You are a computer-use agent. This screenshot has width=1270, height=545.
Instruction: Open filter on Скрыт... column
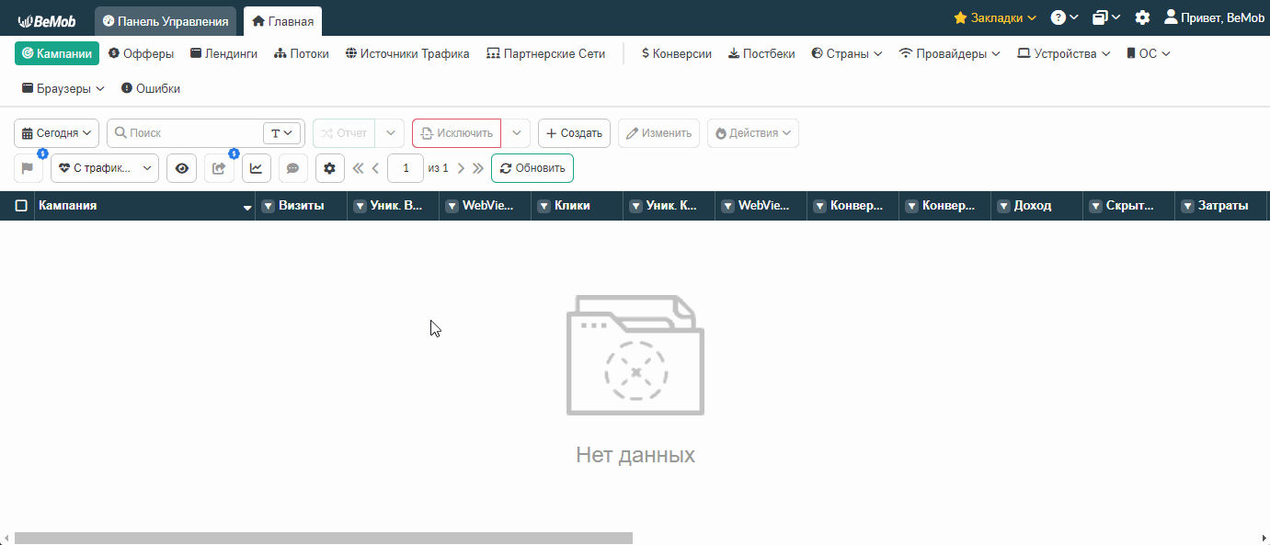tap(1095, 206)
